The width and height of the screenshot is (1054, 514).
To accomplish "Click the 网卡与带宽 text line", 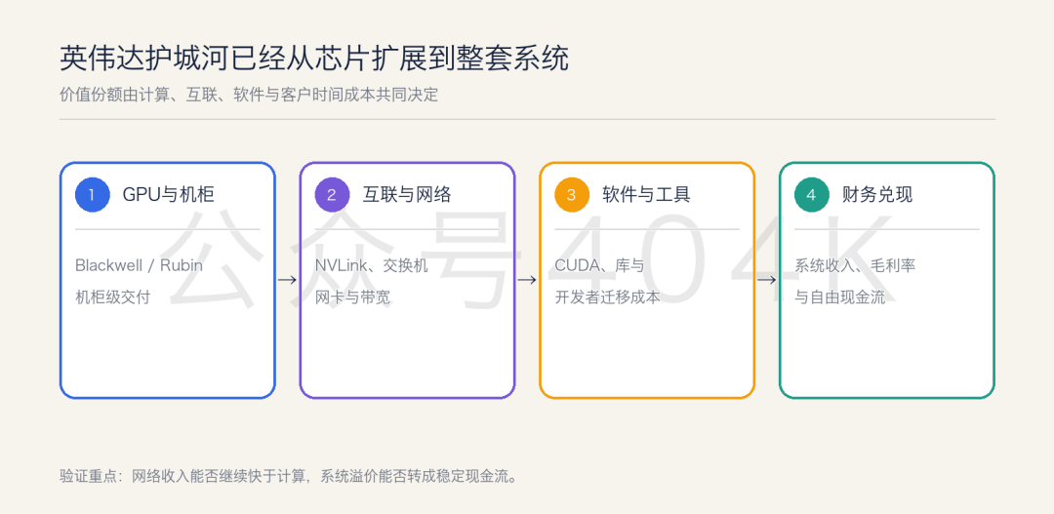I will pos(352,297).
